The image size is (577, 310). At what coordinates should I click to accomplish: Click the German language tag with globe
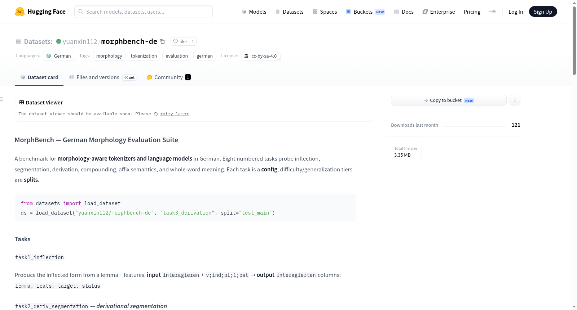point(59,56)
